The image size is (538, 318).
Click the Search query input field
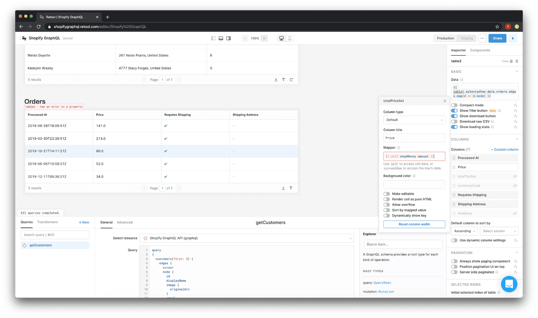click(x=55, y=235)
